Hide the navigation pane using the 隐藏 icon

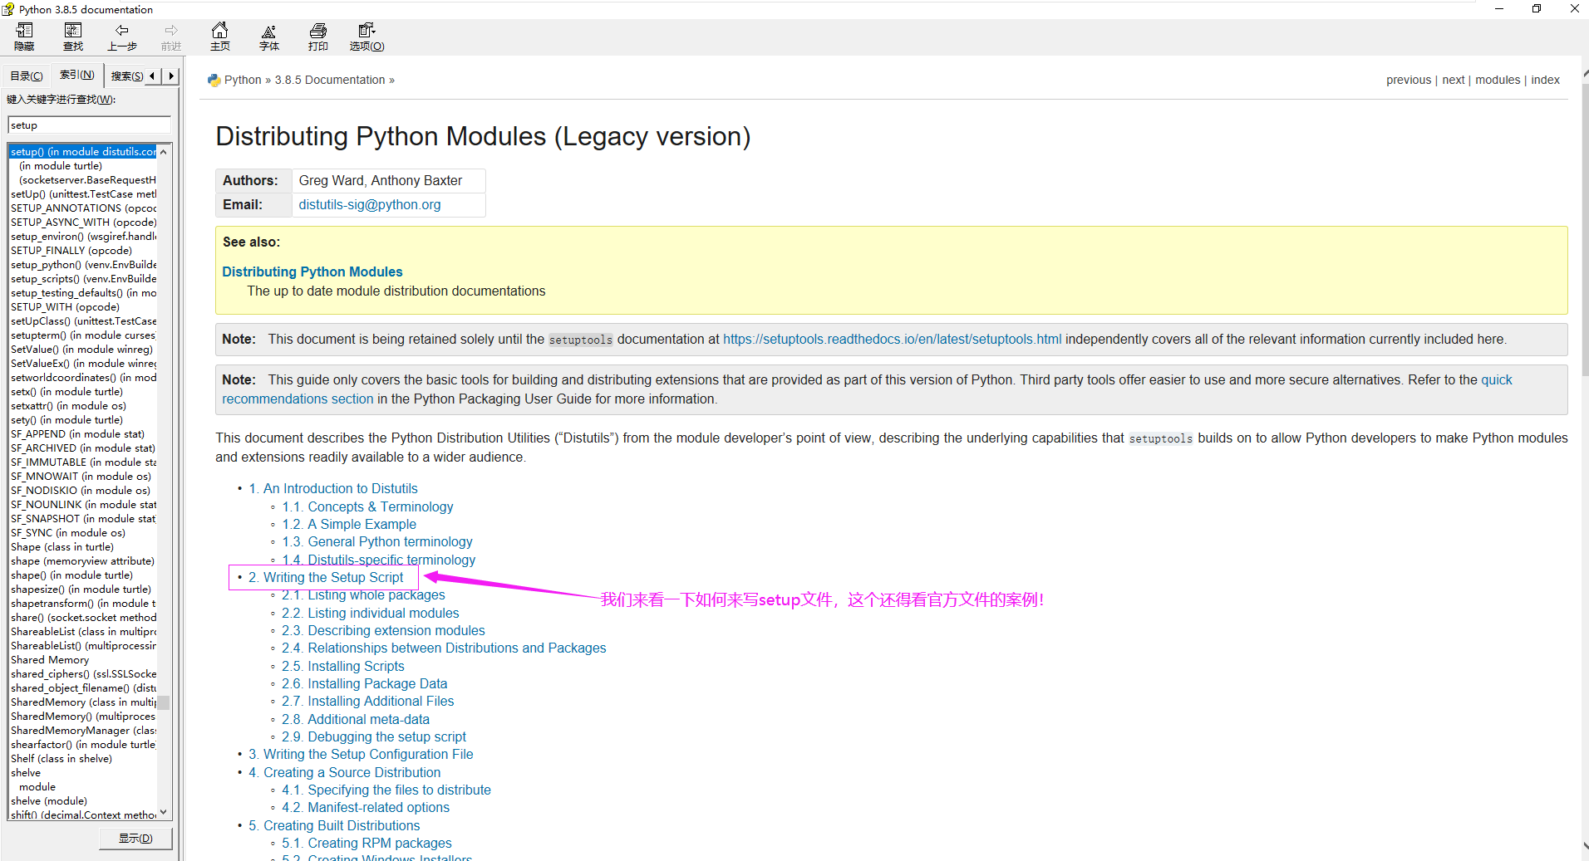[24, 37]
